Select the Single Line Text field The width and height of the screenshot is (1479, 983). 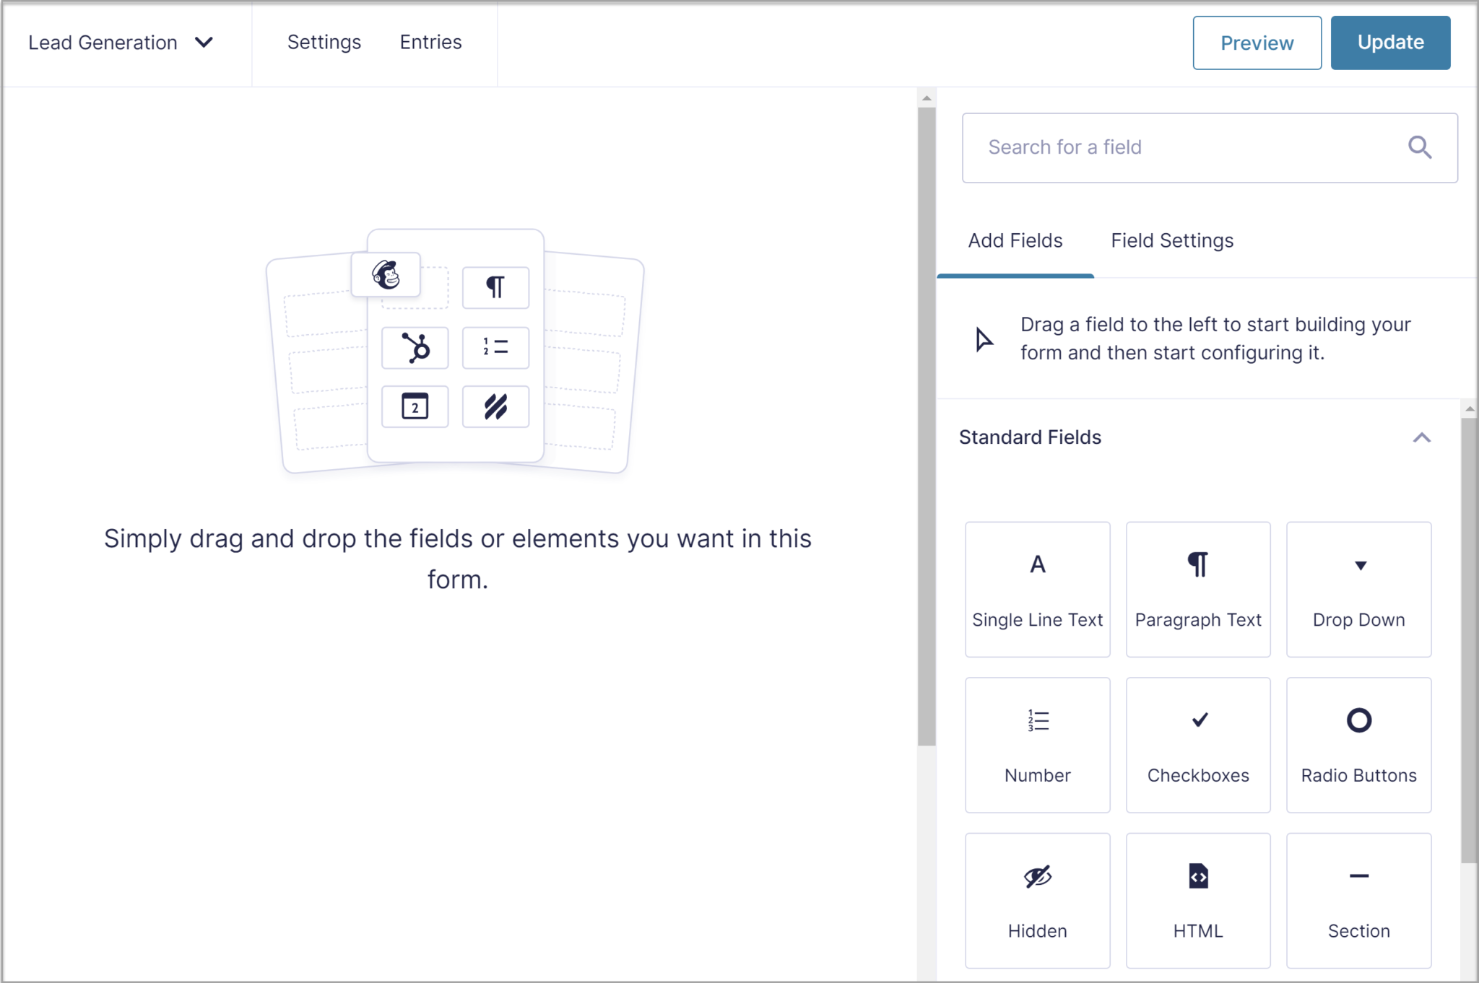coord(1036,588)
